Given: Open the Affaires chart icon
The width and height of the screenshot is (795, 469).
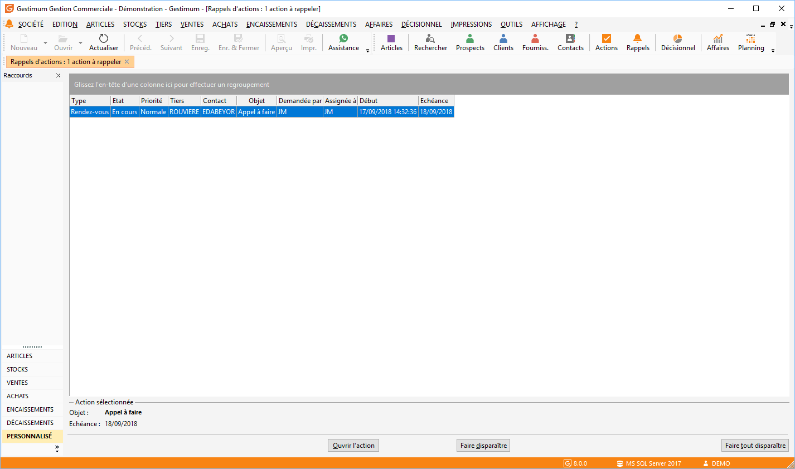Looking at the screenshot, I should tap(718, 38).
